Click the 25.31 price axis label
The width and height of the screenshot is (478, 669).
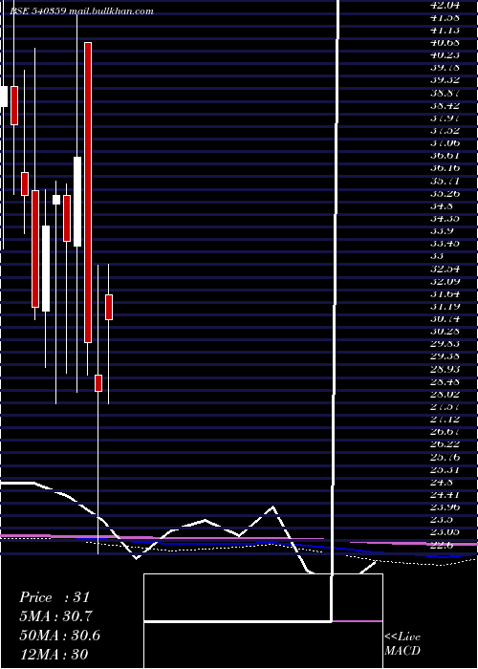445,469
